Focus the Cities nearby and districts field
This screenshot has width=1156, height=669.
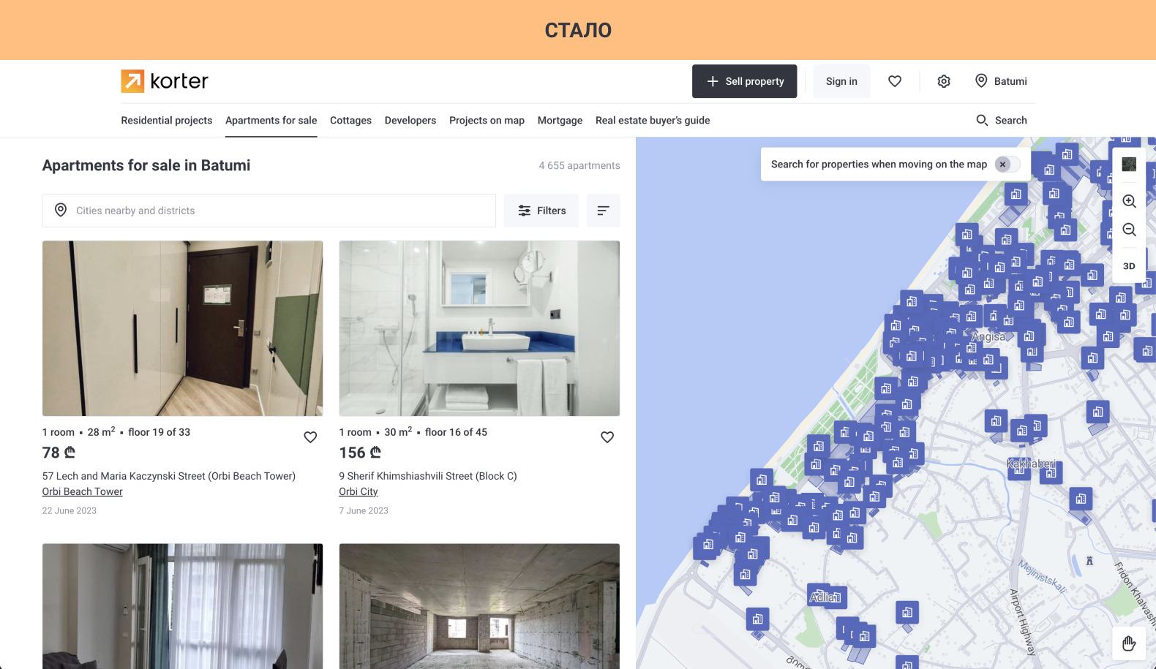[269, 211]
